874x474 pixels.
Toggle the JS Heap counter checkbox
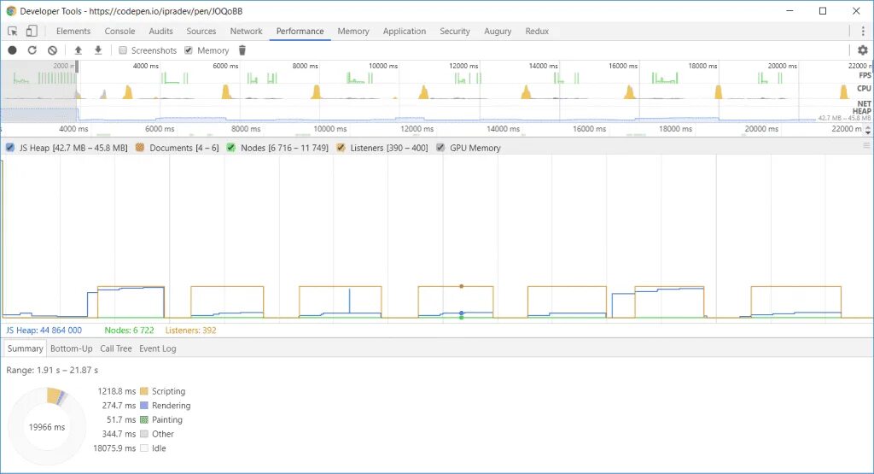coord(10,148)
